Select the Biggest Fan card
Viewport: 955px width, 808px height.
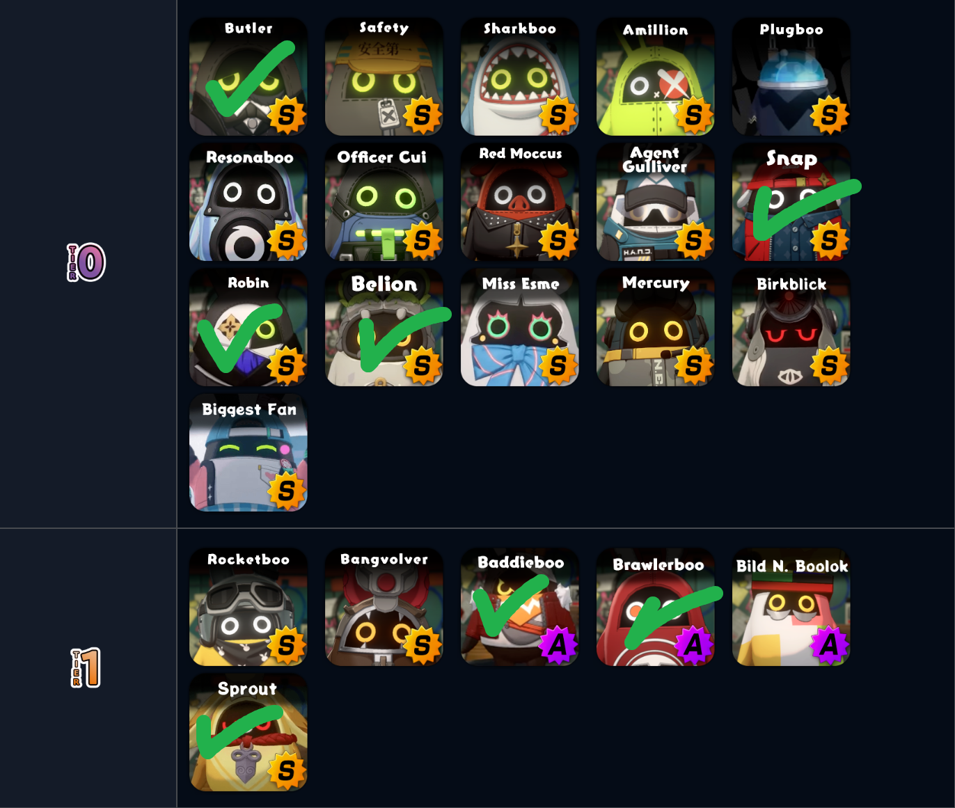point(248,452)
